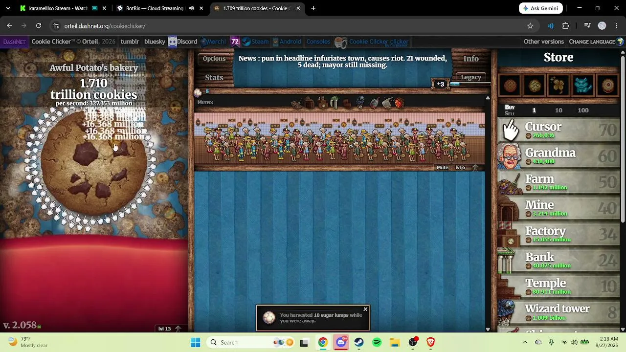Buy the four-leaf clover cookie upgrade
This screenshot has width=626, height=352.
coord(559,86)
